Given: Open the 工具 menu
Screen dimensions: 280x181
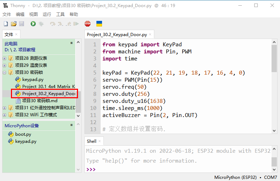Looking at the screenshot, I should (x=60, y=14).
